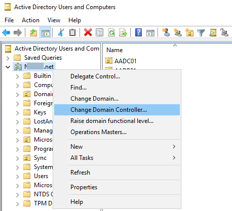Open the View menu
The image size is (232, 211).
coord(54,20)
